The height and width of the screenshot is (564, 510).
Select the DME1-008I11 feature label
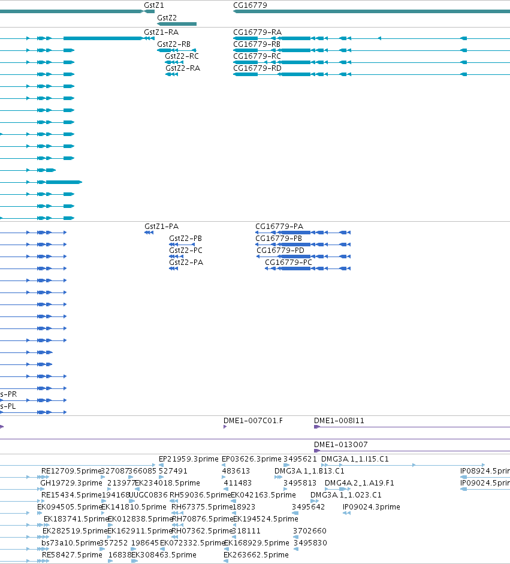(339, 421)
